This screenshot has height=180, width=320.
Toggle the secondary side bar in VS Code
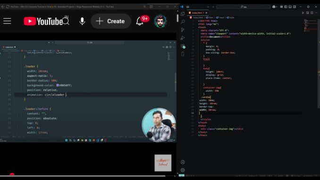pyautogui.click(x=295, y=7)
